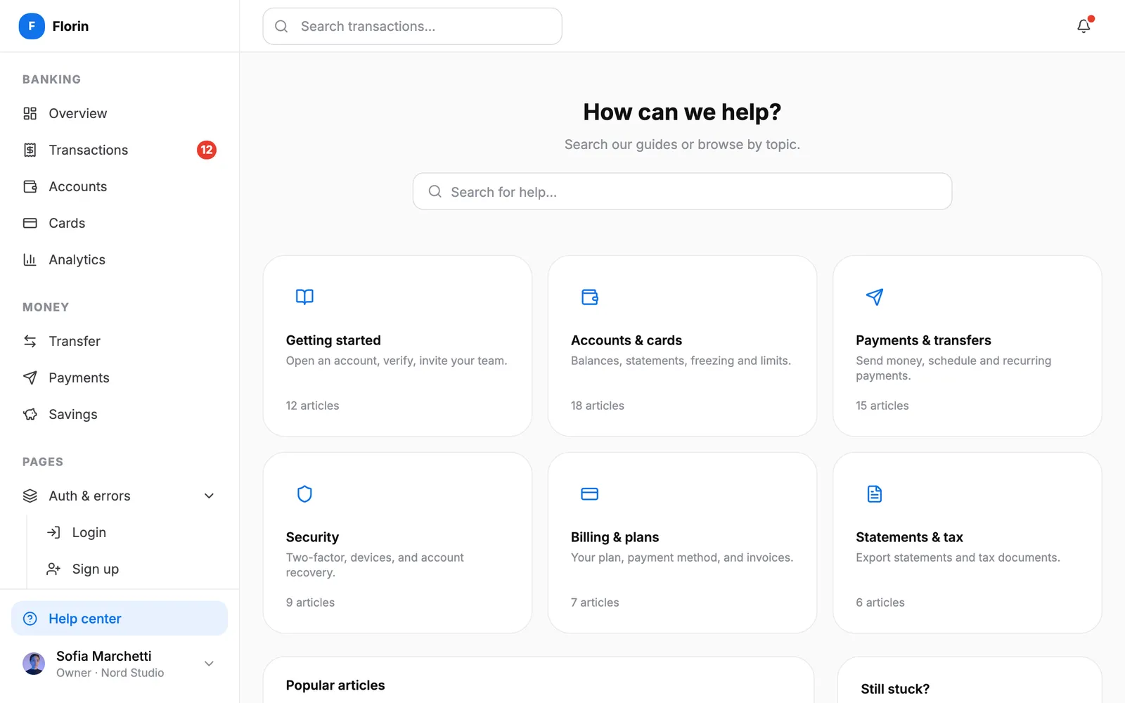Click the '6 articles' count
The image size is (1125, 703).
pos(880,602)
